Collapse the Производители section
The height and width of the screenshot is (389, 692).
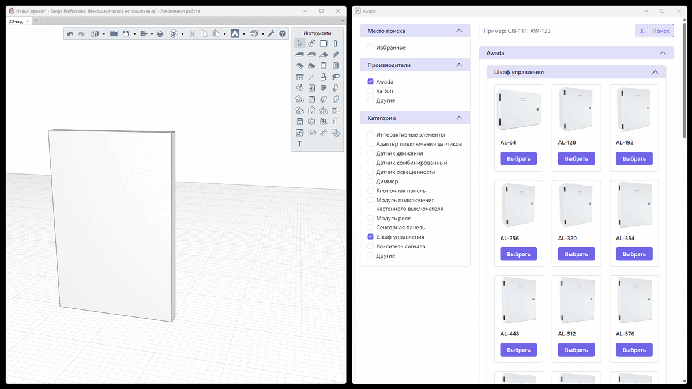[459, 65]
